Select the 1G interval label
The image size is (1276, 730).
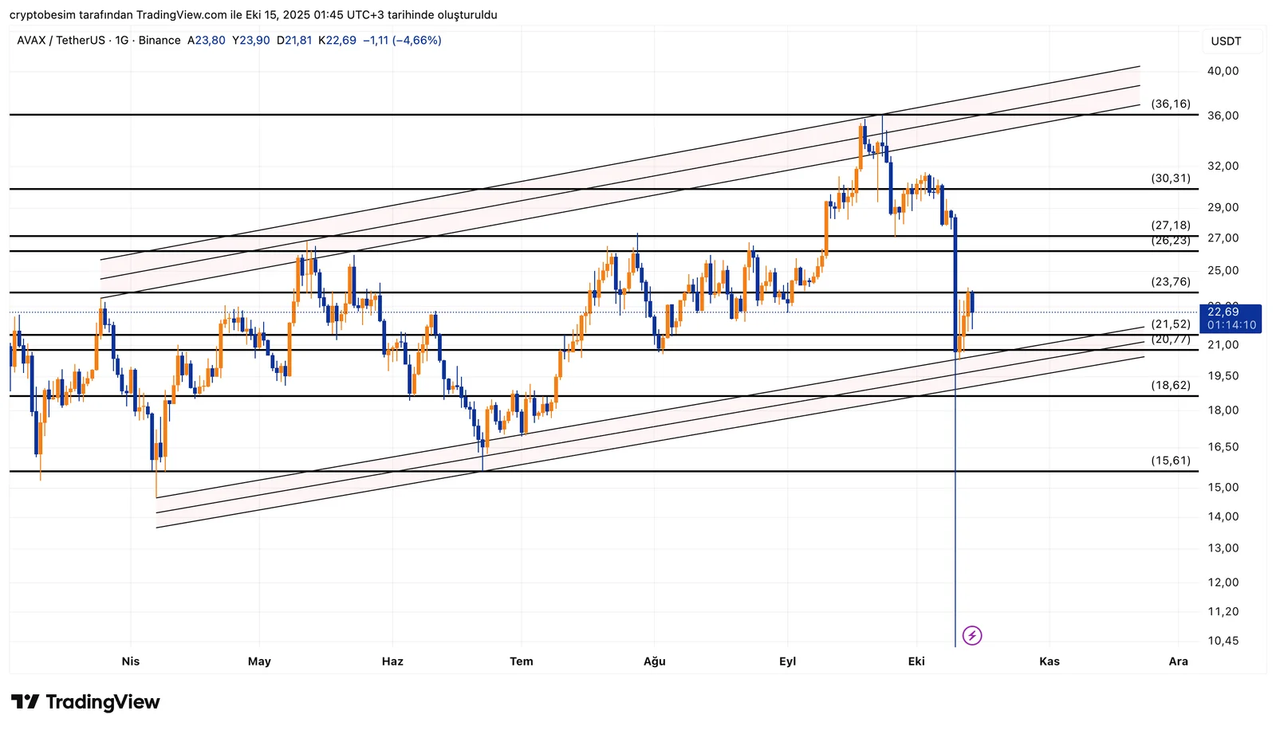[121, 40]
